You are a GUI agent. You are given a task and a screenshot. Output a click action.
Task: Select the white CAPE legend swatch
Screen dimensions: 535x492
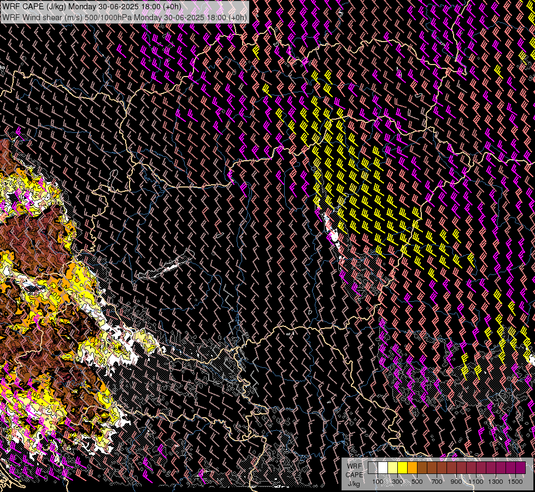pyautogui.click(x=383, y=467)
